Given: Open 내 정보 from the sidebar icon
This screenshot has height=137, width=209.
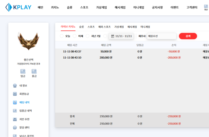Looking at the screenshot, I should [x=15, y=85].
